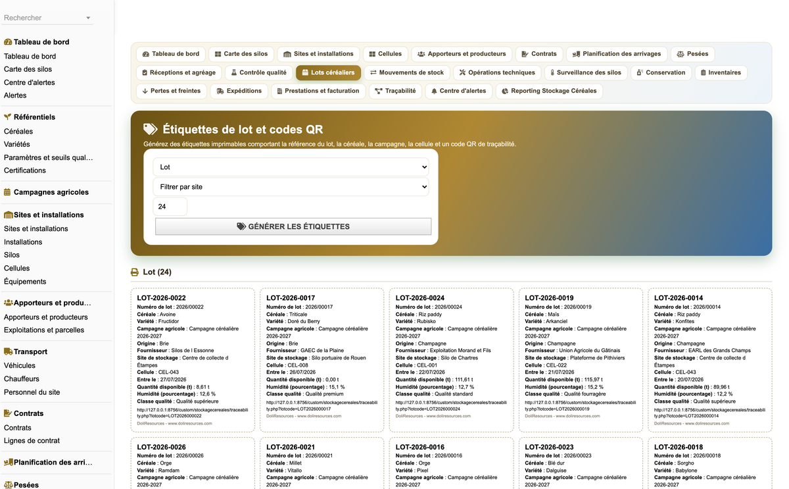This screenshot has width=789, height=489.
Task: Click label title LOT-2026-0026
Action: coord(162,448)
